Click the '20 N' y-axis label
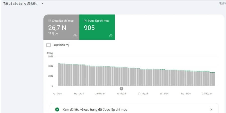Viewport: 226px width, 113px height. 50,76
